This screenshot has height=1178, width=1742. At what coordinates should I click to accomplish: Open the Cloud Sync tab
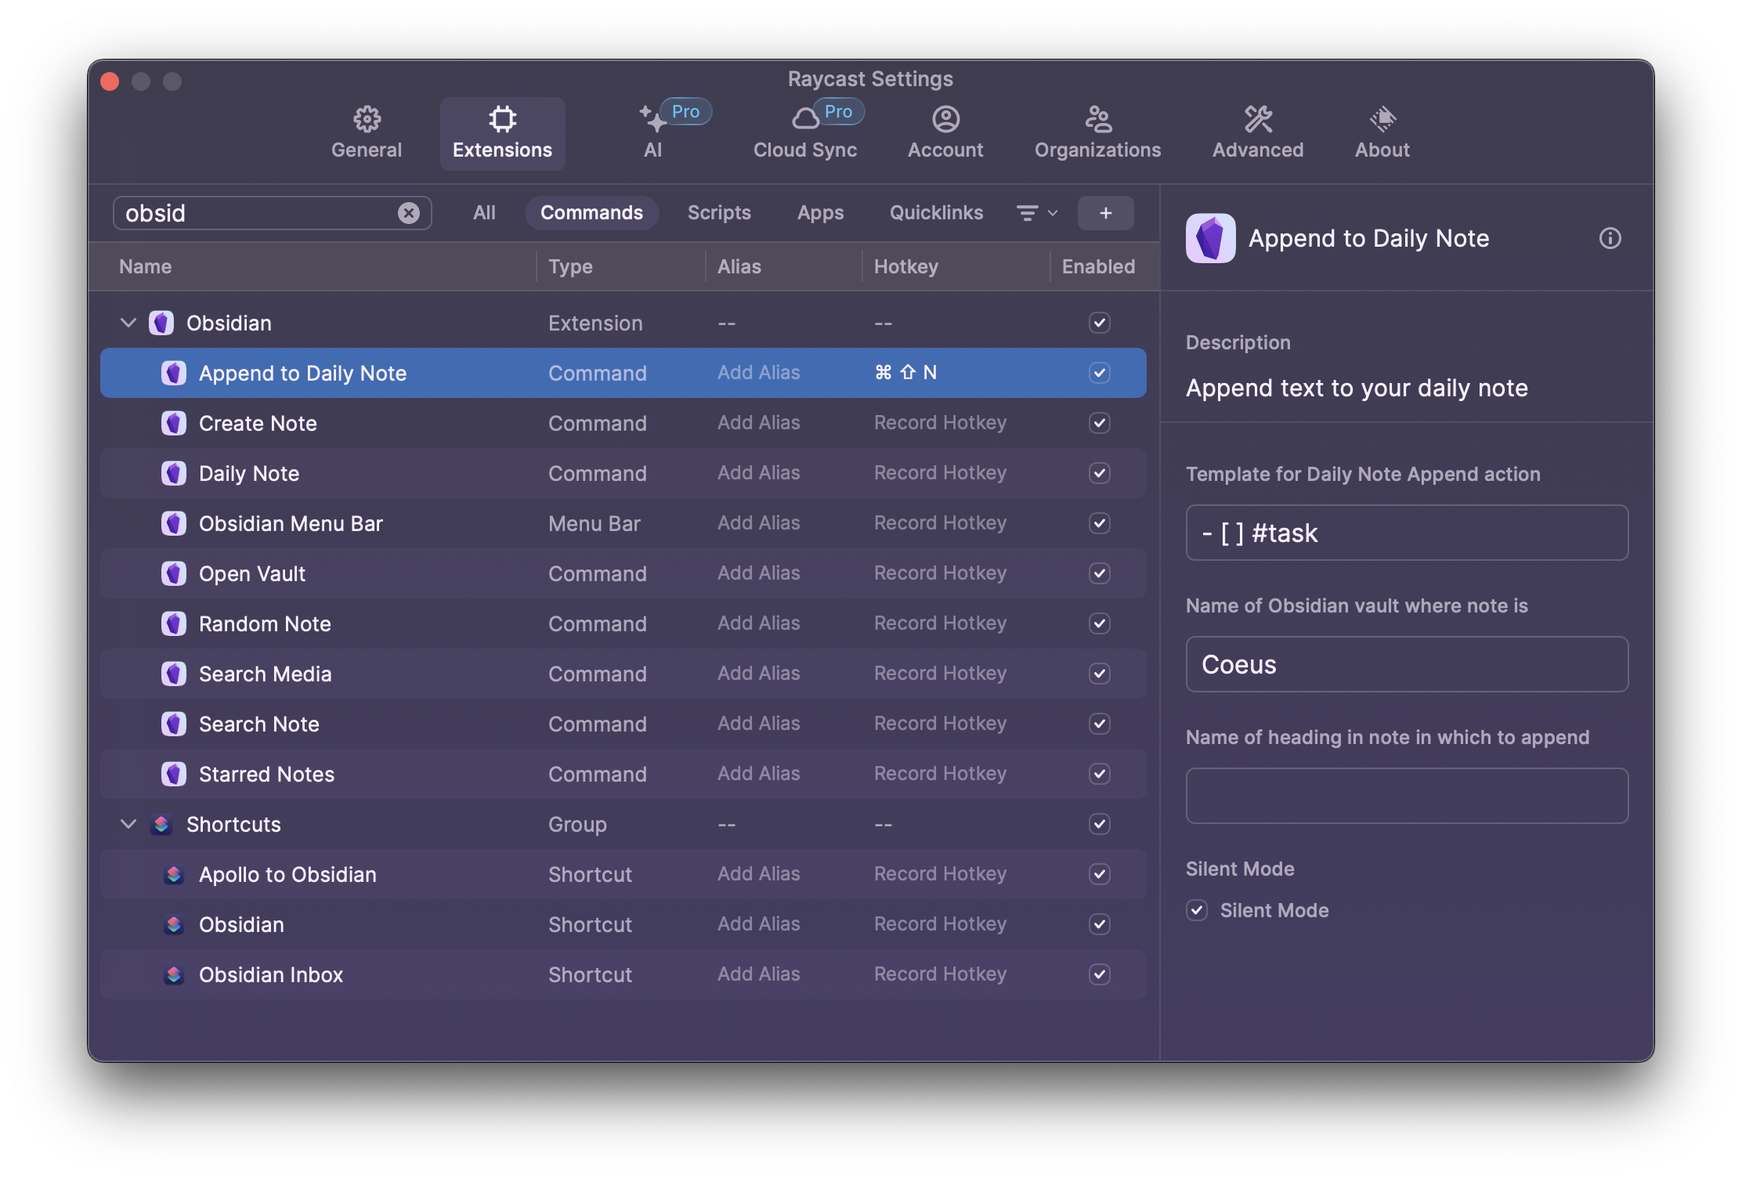click(805, 133)
